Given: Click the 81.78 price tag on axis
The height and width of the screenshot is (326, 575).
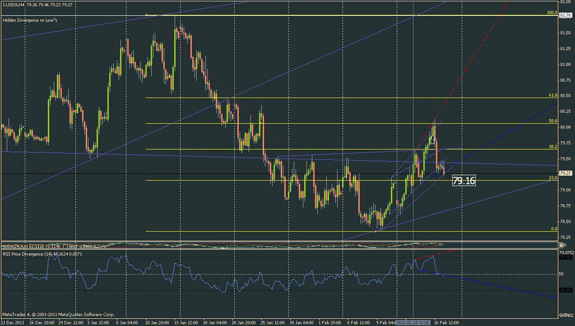Looking at the screenshot, I should 566,15.
